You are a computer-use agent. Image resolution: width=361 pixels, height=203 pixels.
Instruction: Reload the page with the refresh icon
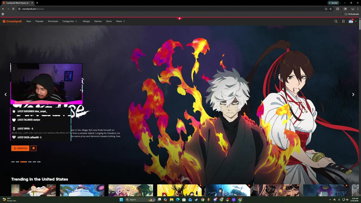pos(13,9)
